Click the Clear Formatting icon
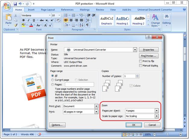The height and width of the screenshot is (139, 189). point(58,20)
